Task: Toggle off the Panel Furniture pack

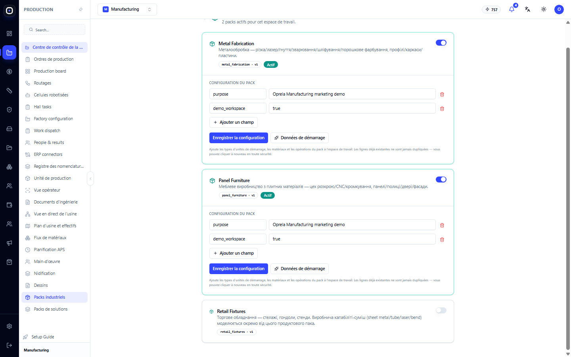Action: (441, 179)
